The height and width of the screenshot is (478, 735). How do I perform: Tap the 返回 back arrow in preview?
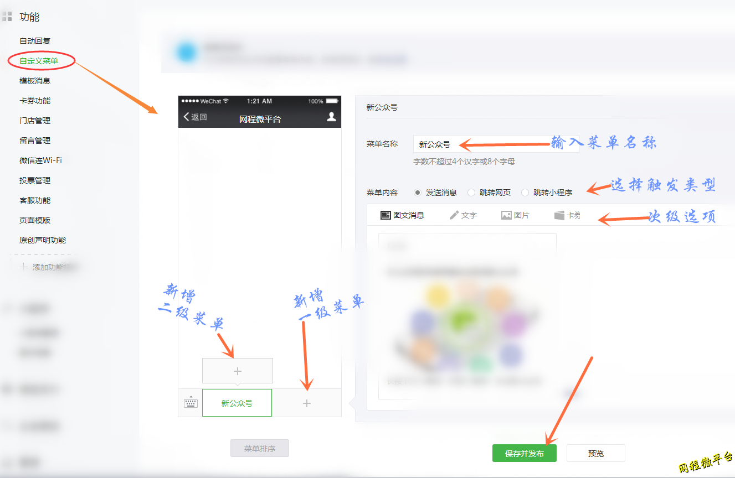195,117
